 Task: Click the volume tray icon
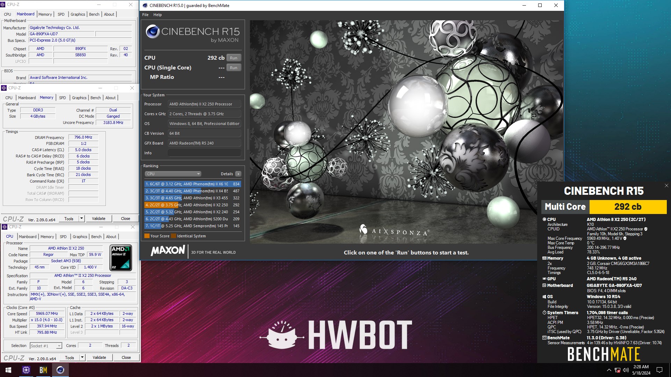point(626,370)
